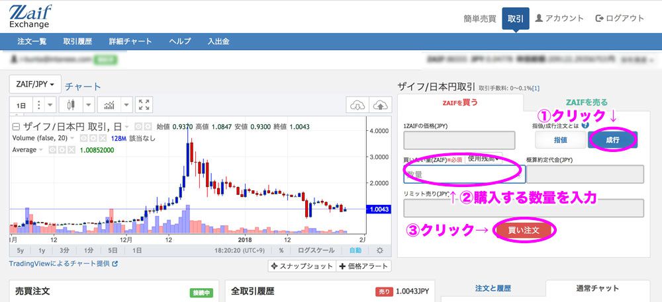
Task: Remove the Average indicator with X
Action: [71, 149]
